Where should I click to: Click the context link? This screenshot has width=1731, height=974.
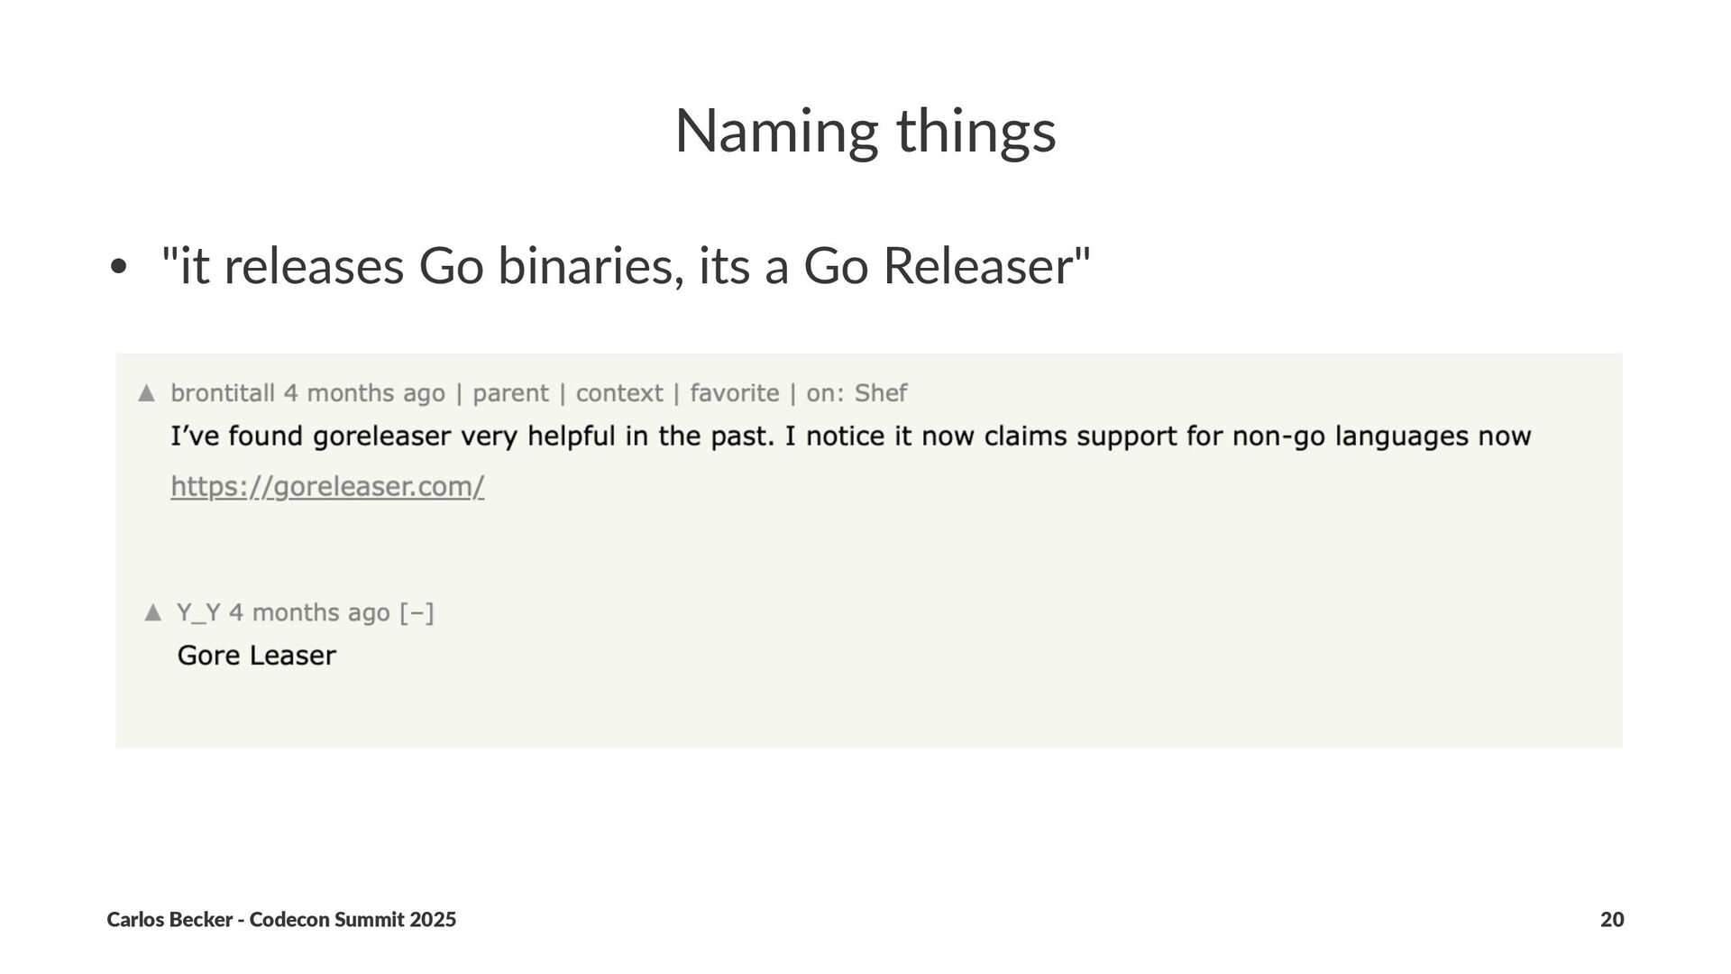click(x=619, y=393)
